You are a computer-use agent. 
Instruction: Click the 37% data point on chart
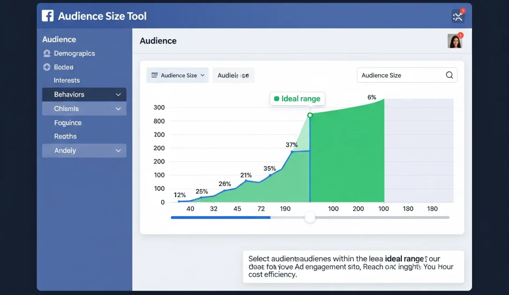point(292,152)
